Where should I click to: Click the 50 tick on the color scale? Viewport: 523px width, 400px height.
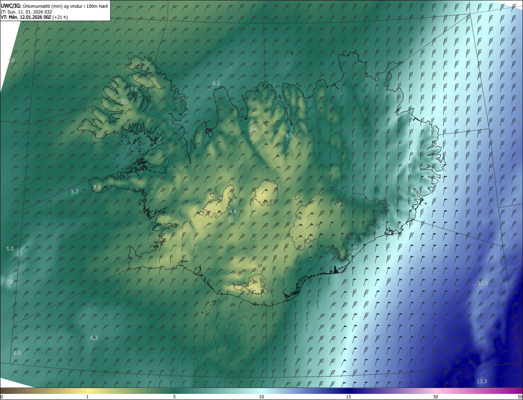(x=520, y=397)
